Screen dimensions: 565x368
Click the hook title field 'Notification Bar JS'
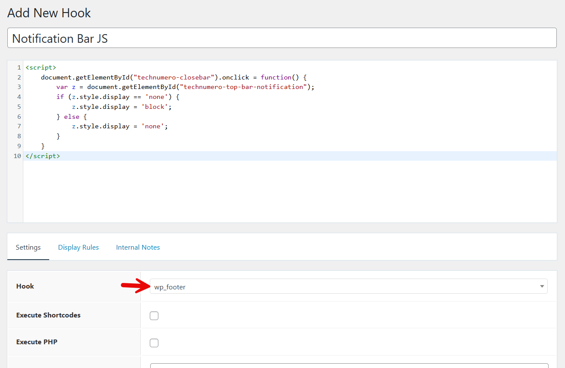pyautogui.click(x=282, y=38)
